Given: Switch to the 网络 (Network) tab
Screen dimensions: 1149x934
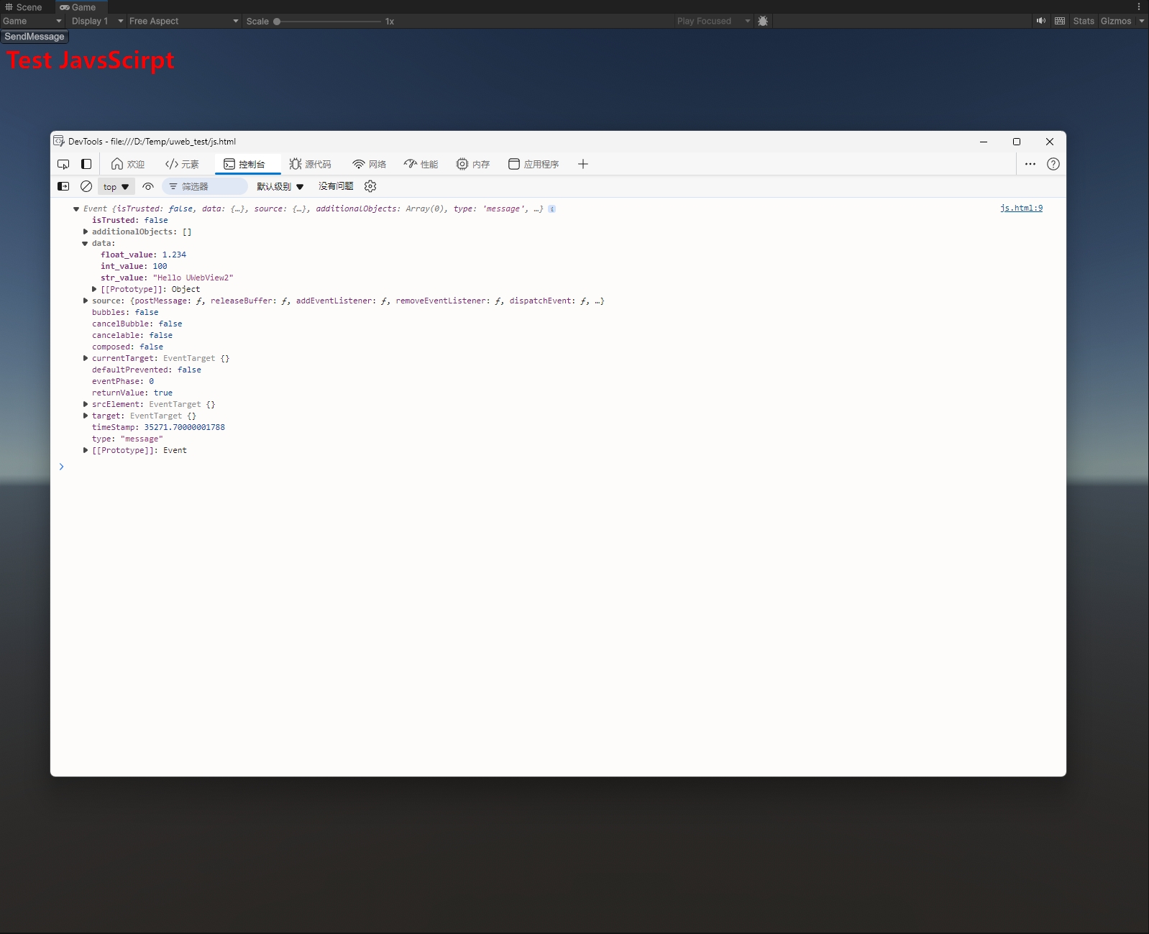Looking at the screenshot, I should pos(370,164).
